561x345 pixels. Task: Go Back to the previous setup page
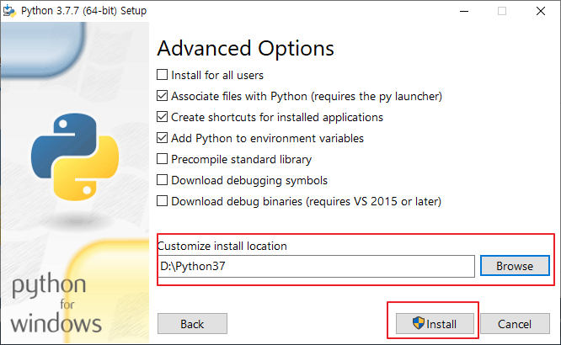(192, 324)
